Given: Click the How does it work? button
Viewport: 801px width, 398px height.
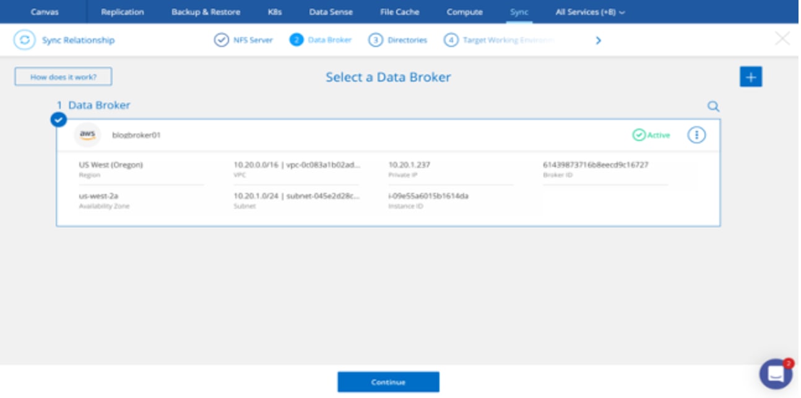Looking at the screenshot, I should tap(63, 77).
